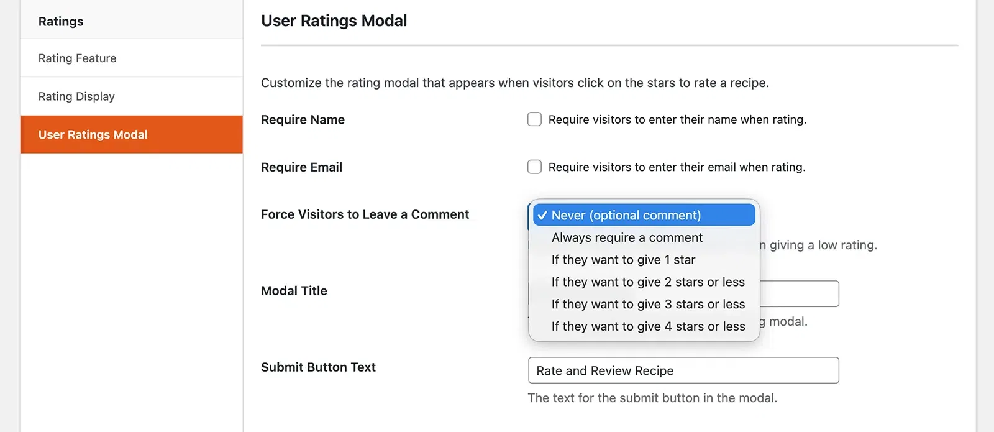Check the Require Email option
994x432 pixels.
534,167
